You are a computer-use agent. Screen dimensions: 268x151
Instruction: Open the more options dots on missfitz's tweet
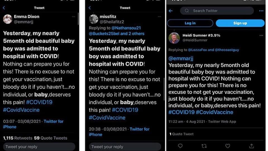pyautogui.click(x=160, y=16)
